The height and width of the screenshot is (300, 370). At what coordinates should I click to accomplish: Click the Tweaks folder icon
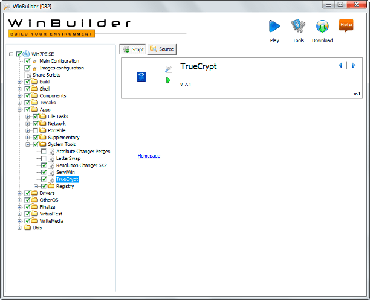pyautogui.click(x=34, y=102)
